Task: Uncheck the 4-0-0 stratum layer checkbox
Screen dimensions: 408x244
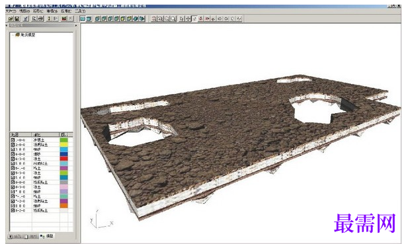Action: 13,154
